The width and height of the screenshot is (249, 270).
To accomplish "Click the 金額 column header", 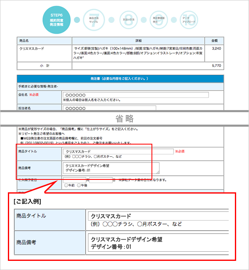I will pyautogui.click(x=215, y=41).
